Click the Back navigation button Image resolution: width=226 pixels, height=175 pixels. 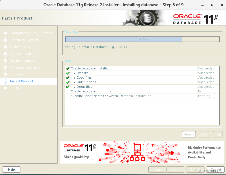pos(157,170)
